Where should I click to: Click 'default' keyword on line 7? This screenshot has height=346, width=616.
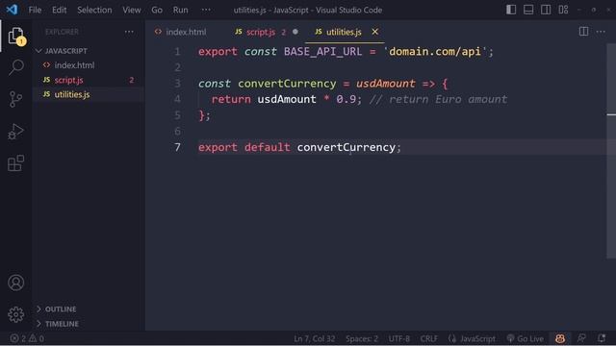click(267, 147)
